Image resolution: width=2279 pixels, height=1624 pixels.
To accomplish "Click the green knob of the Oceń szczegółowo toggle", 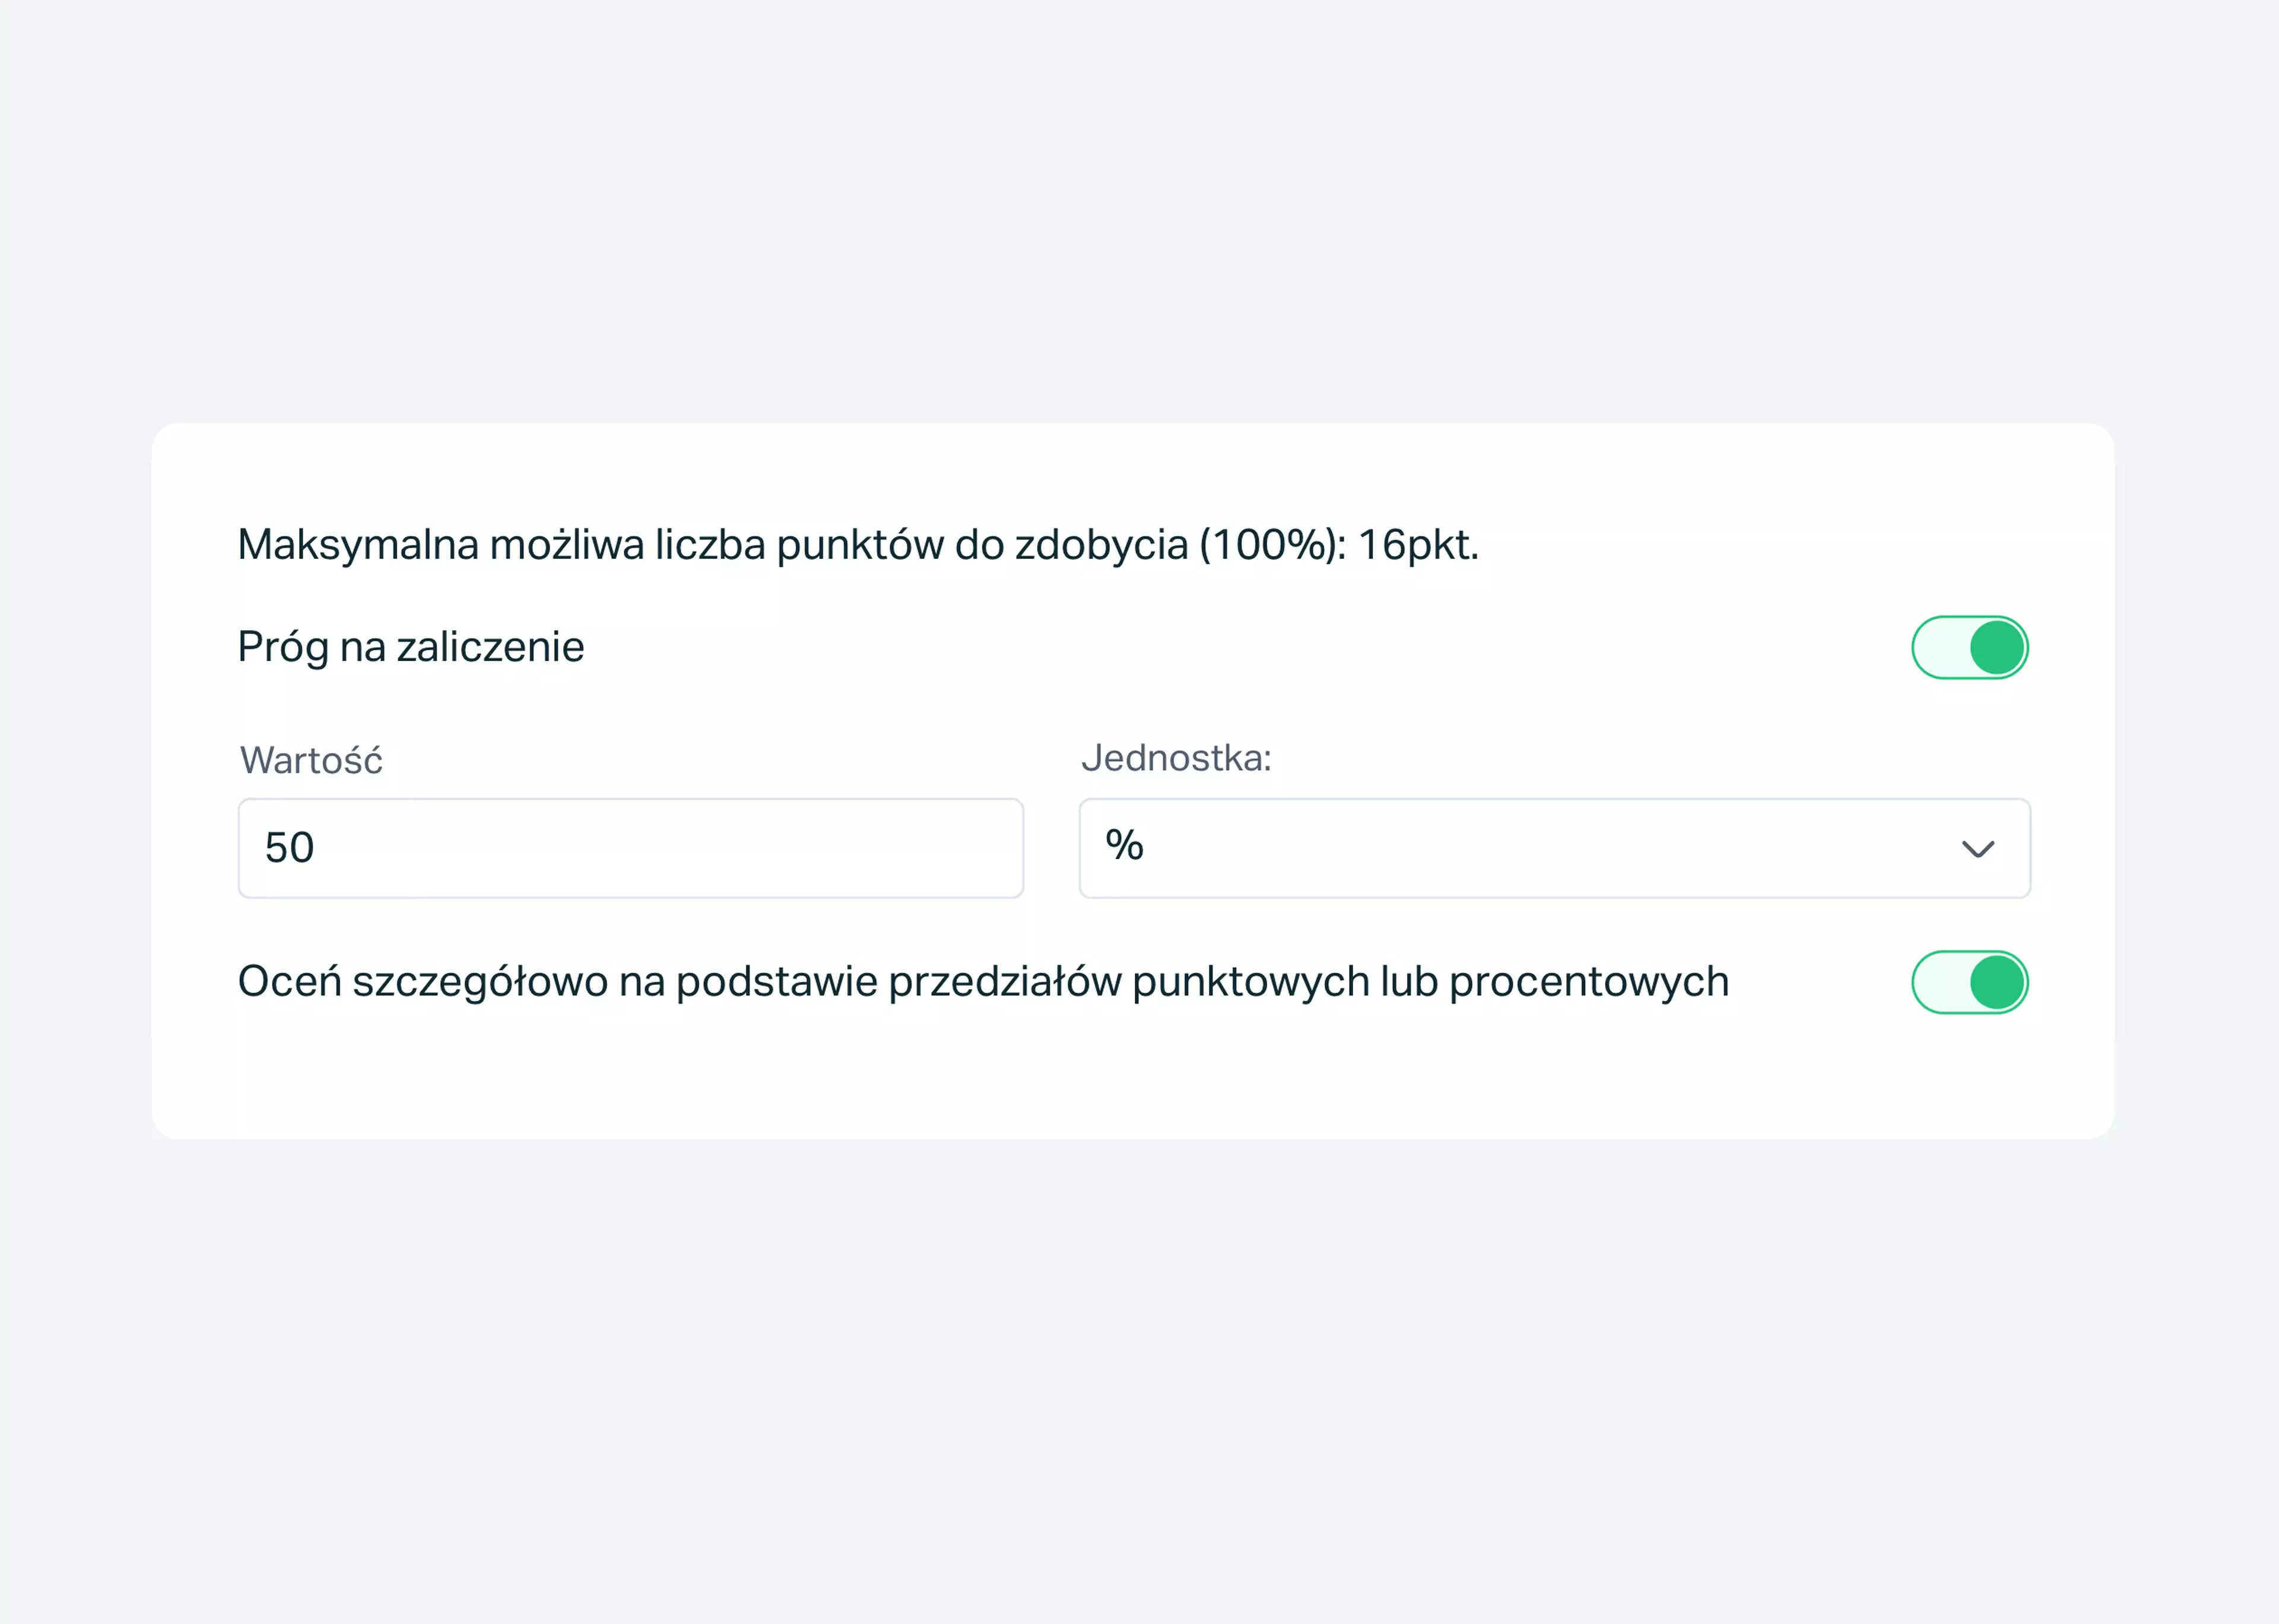I will pos(1997,982).
